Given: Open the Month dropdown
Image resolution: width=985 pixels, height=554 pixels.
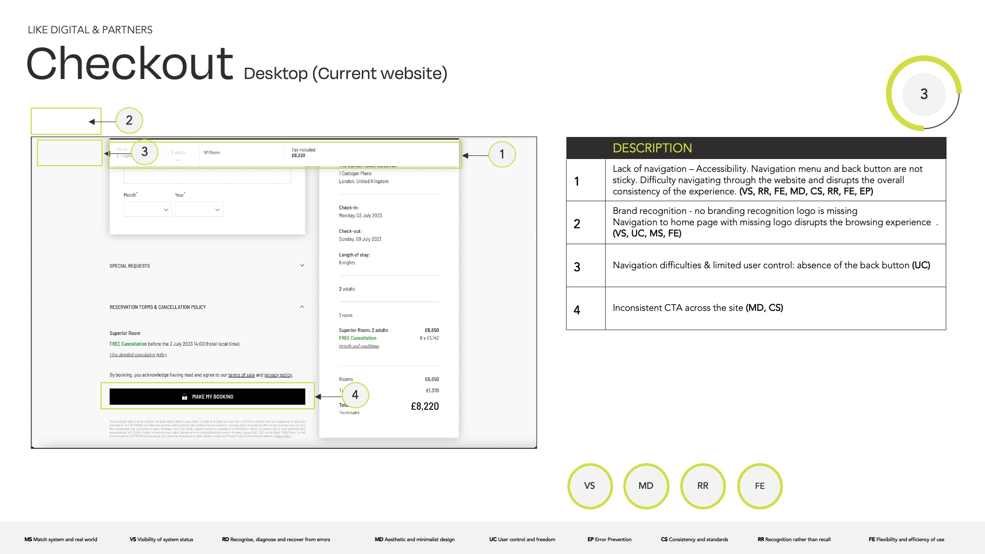Looking at the screenshot, I should (147, 210).
